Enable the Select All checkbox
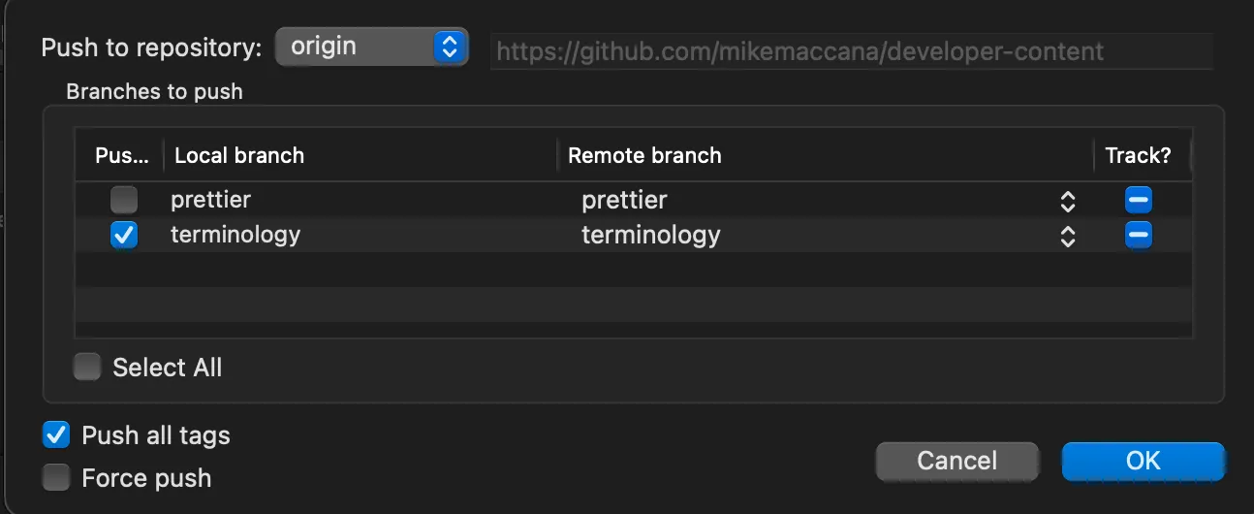 tap(87, 368)
